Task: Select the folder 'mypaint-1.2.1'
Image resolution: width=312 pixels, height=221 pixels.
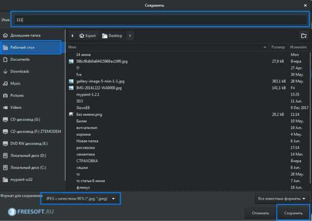Action: (x=88, y=94)
